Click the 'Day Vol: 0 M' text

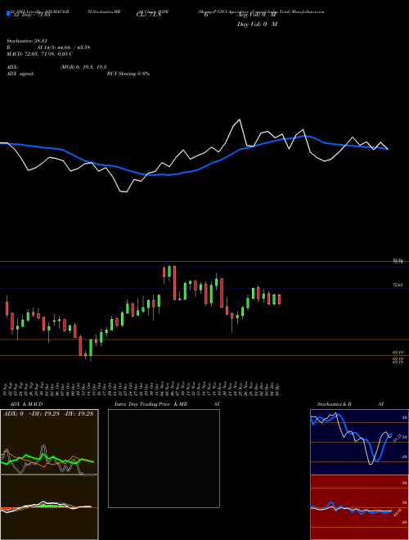coord(257,25)
